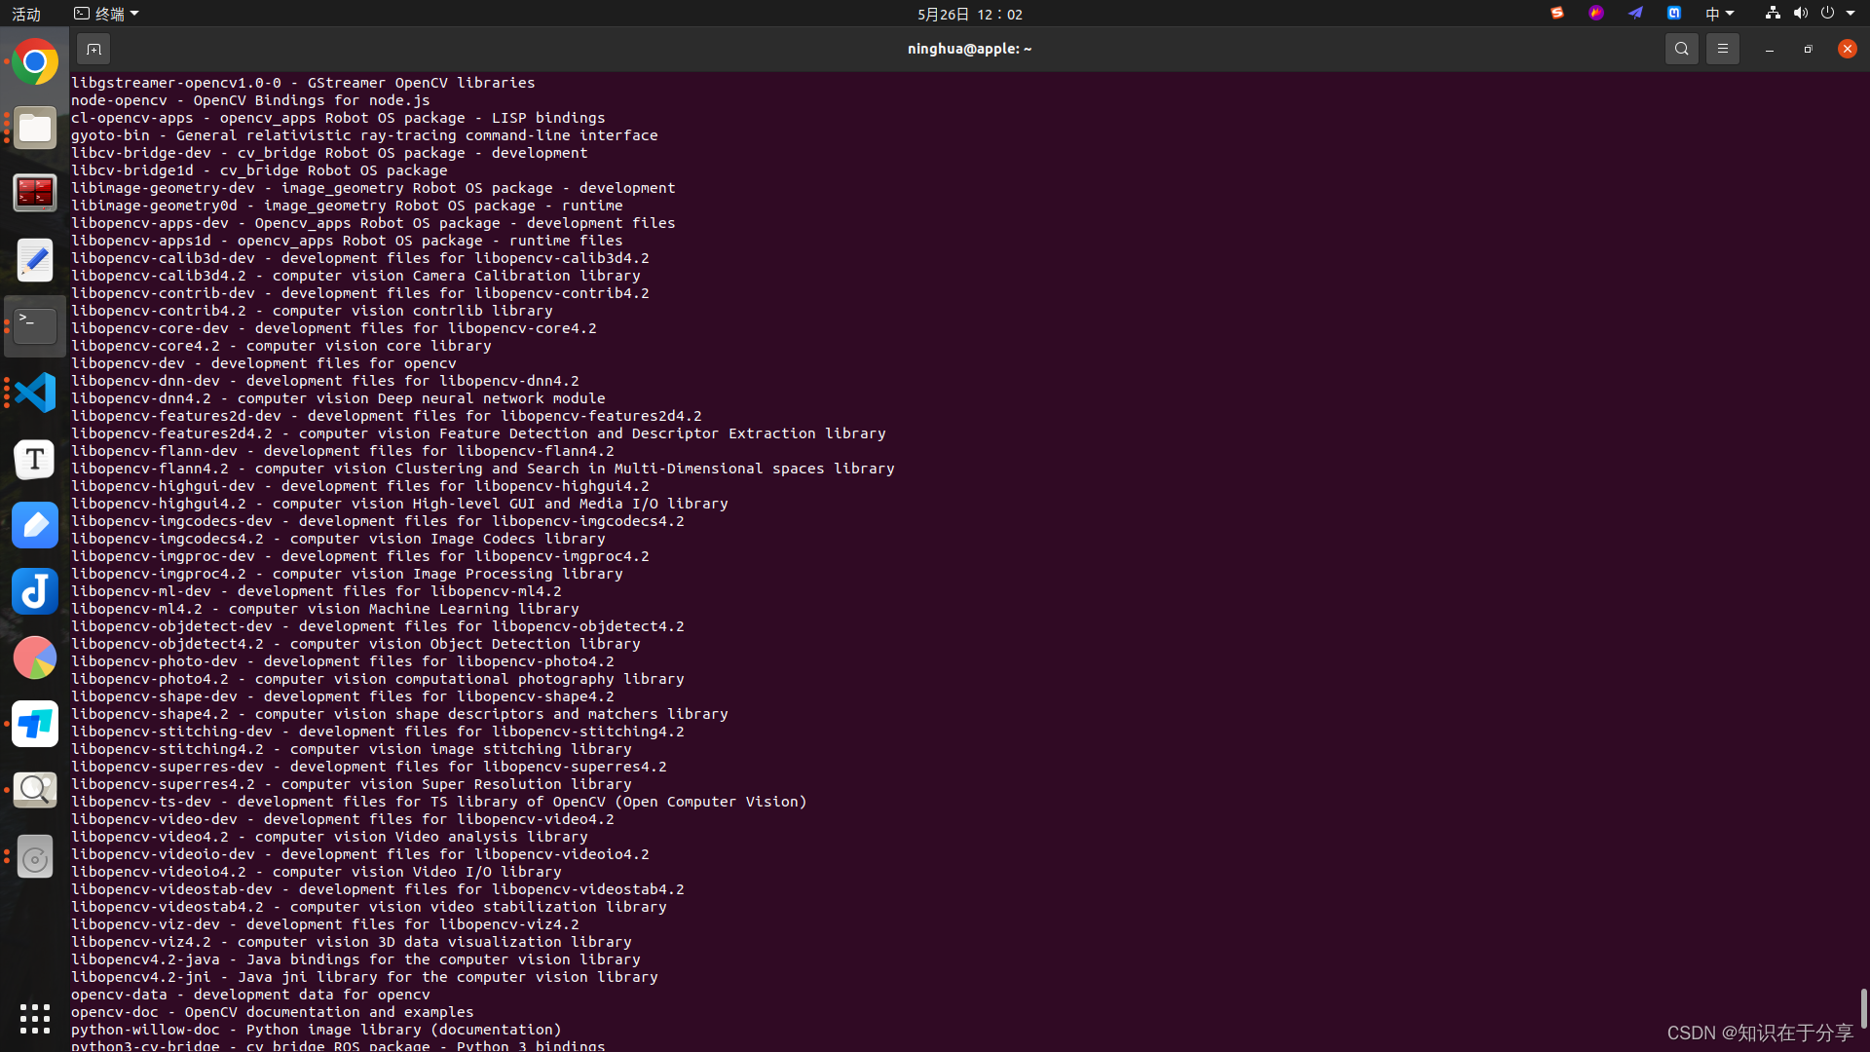
Task: Open the network status tray icon
Action: click(x=1773, y=14)
